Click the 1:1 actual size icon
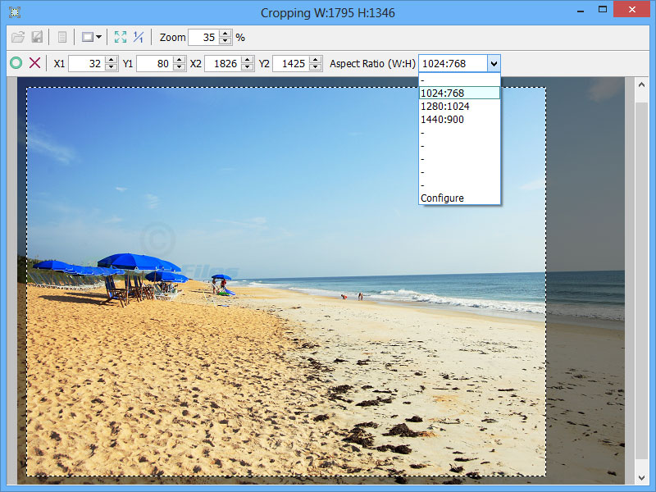The image size is (656, 492). point(139,37)
